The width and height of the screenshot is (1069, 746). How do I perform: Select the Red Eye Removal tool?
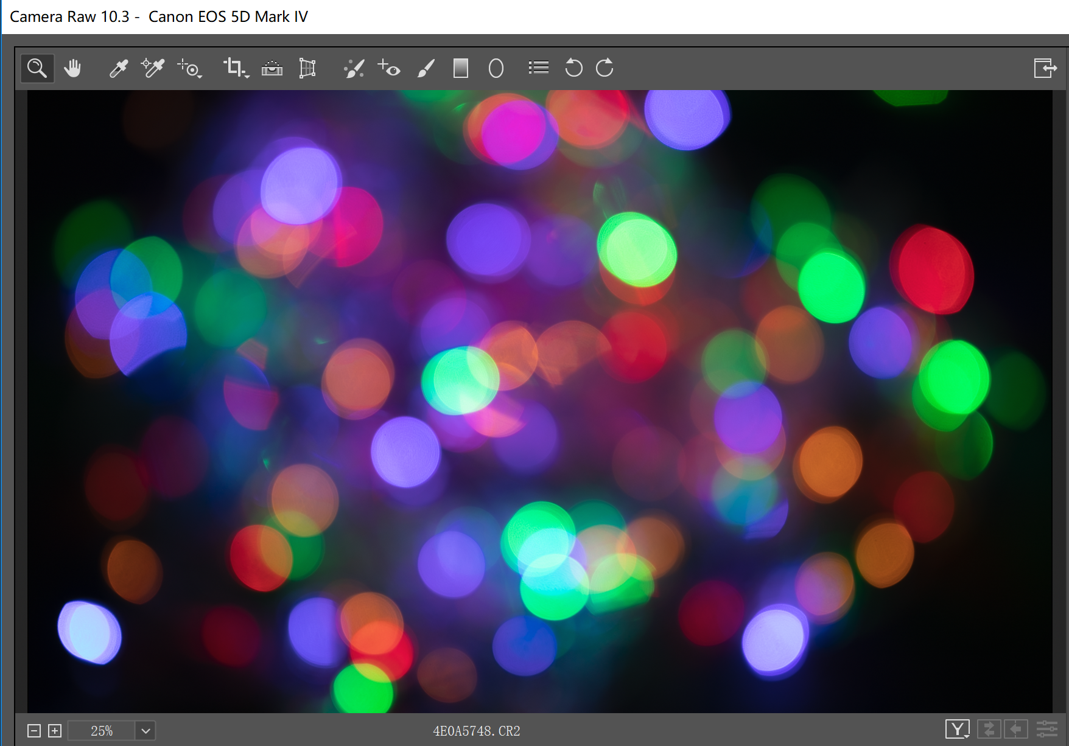coord(389,68)
